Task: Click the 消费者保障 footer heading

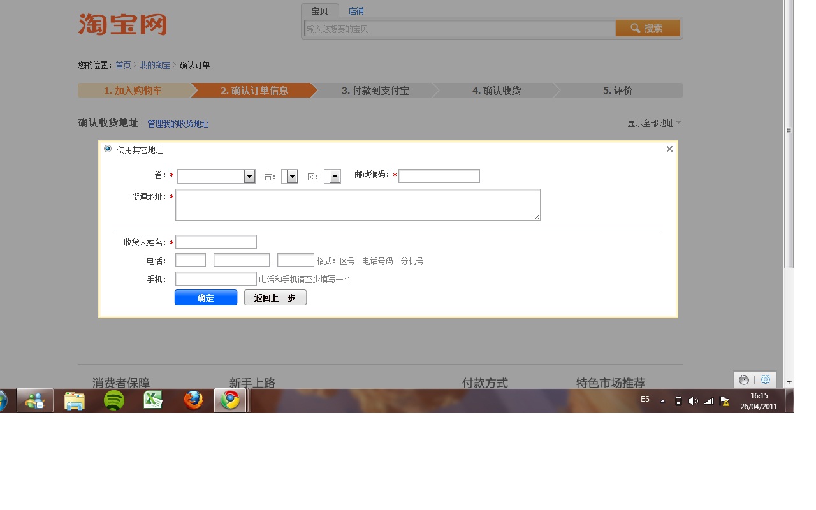Action: pyautogui.click(x=121, y=382)
